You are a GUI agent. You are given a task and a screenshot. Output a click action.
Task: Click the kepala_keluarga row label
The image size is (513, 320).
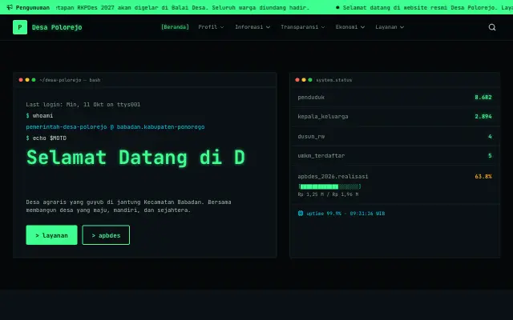pos(323,116)
